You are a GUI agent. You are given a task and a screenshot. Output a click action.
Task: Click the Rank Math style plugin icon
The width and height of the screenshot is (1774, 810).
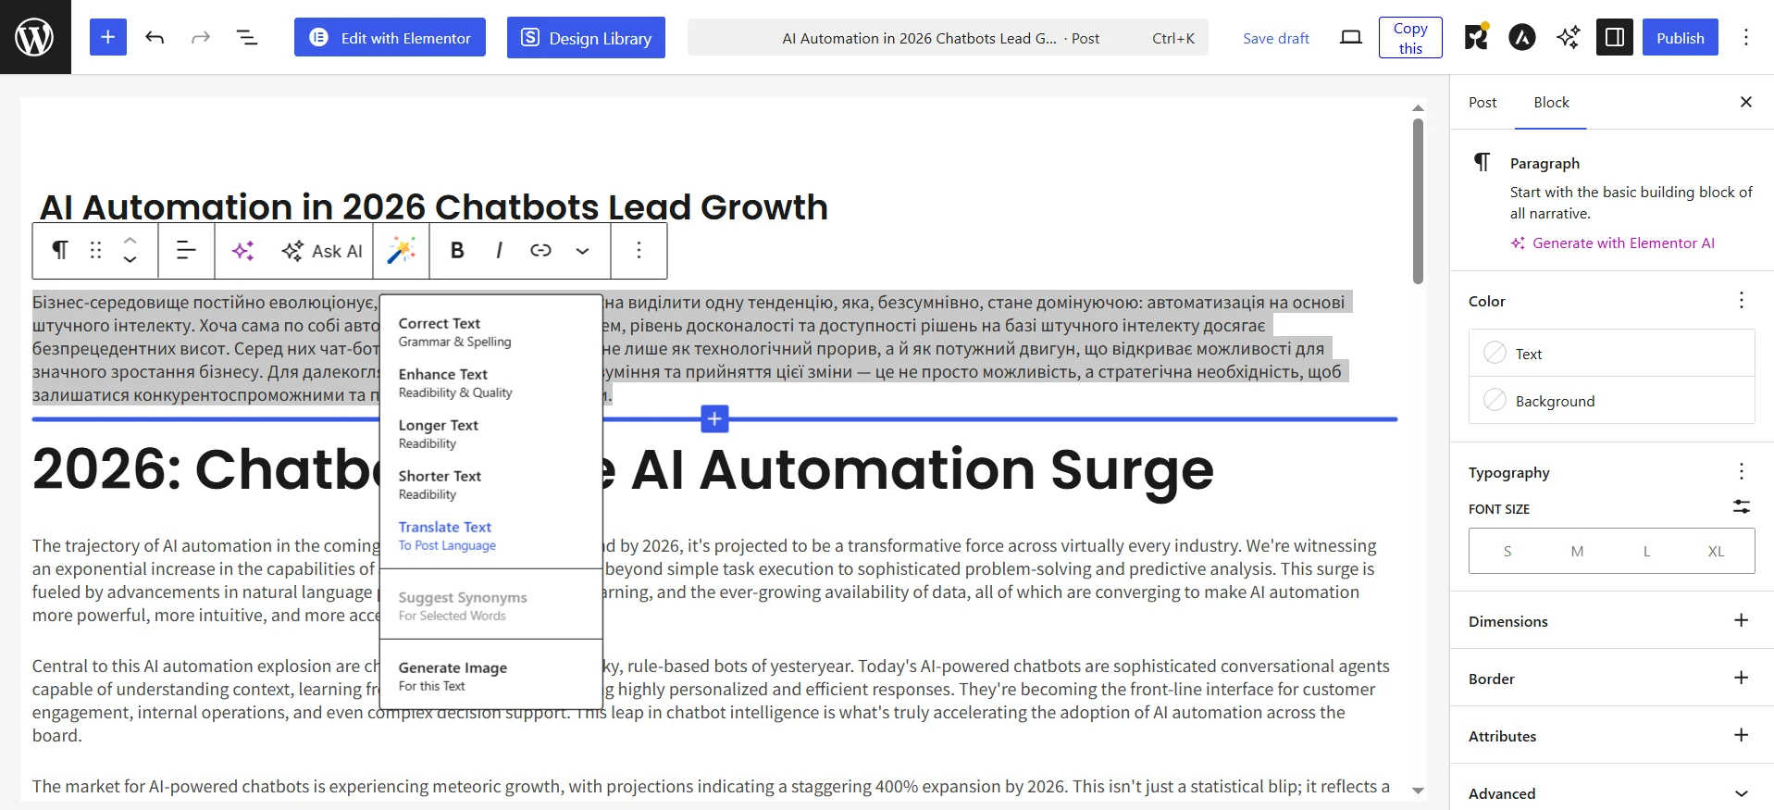[x=1476, y=37]
